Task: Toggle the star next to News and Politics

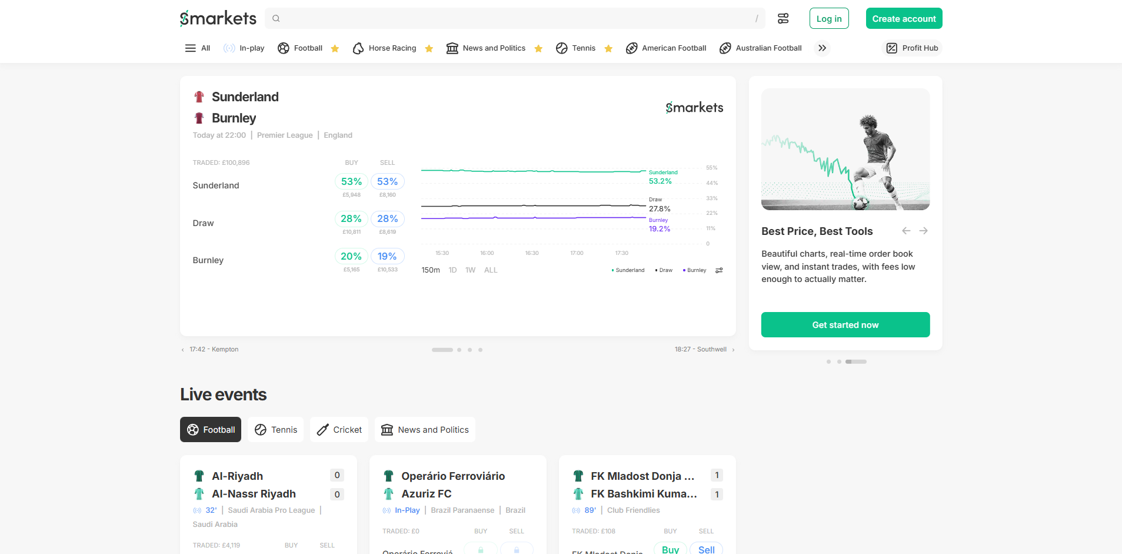Action: click(x=538, y=48)
